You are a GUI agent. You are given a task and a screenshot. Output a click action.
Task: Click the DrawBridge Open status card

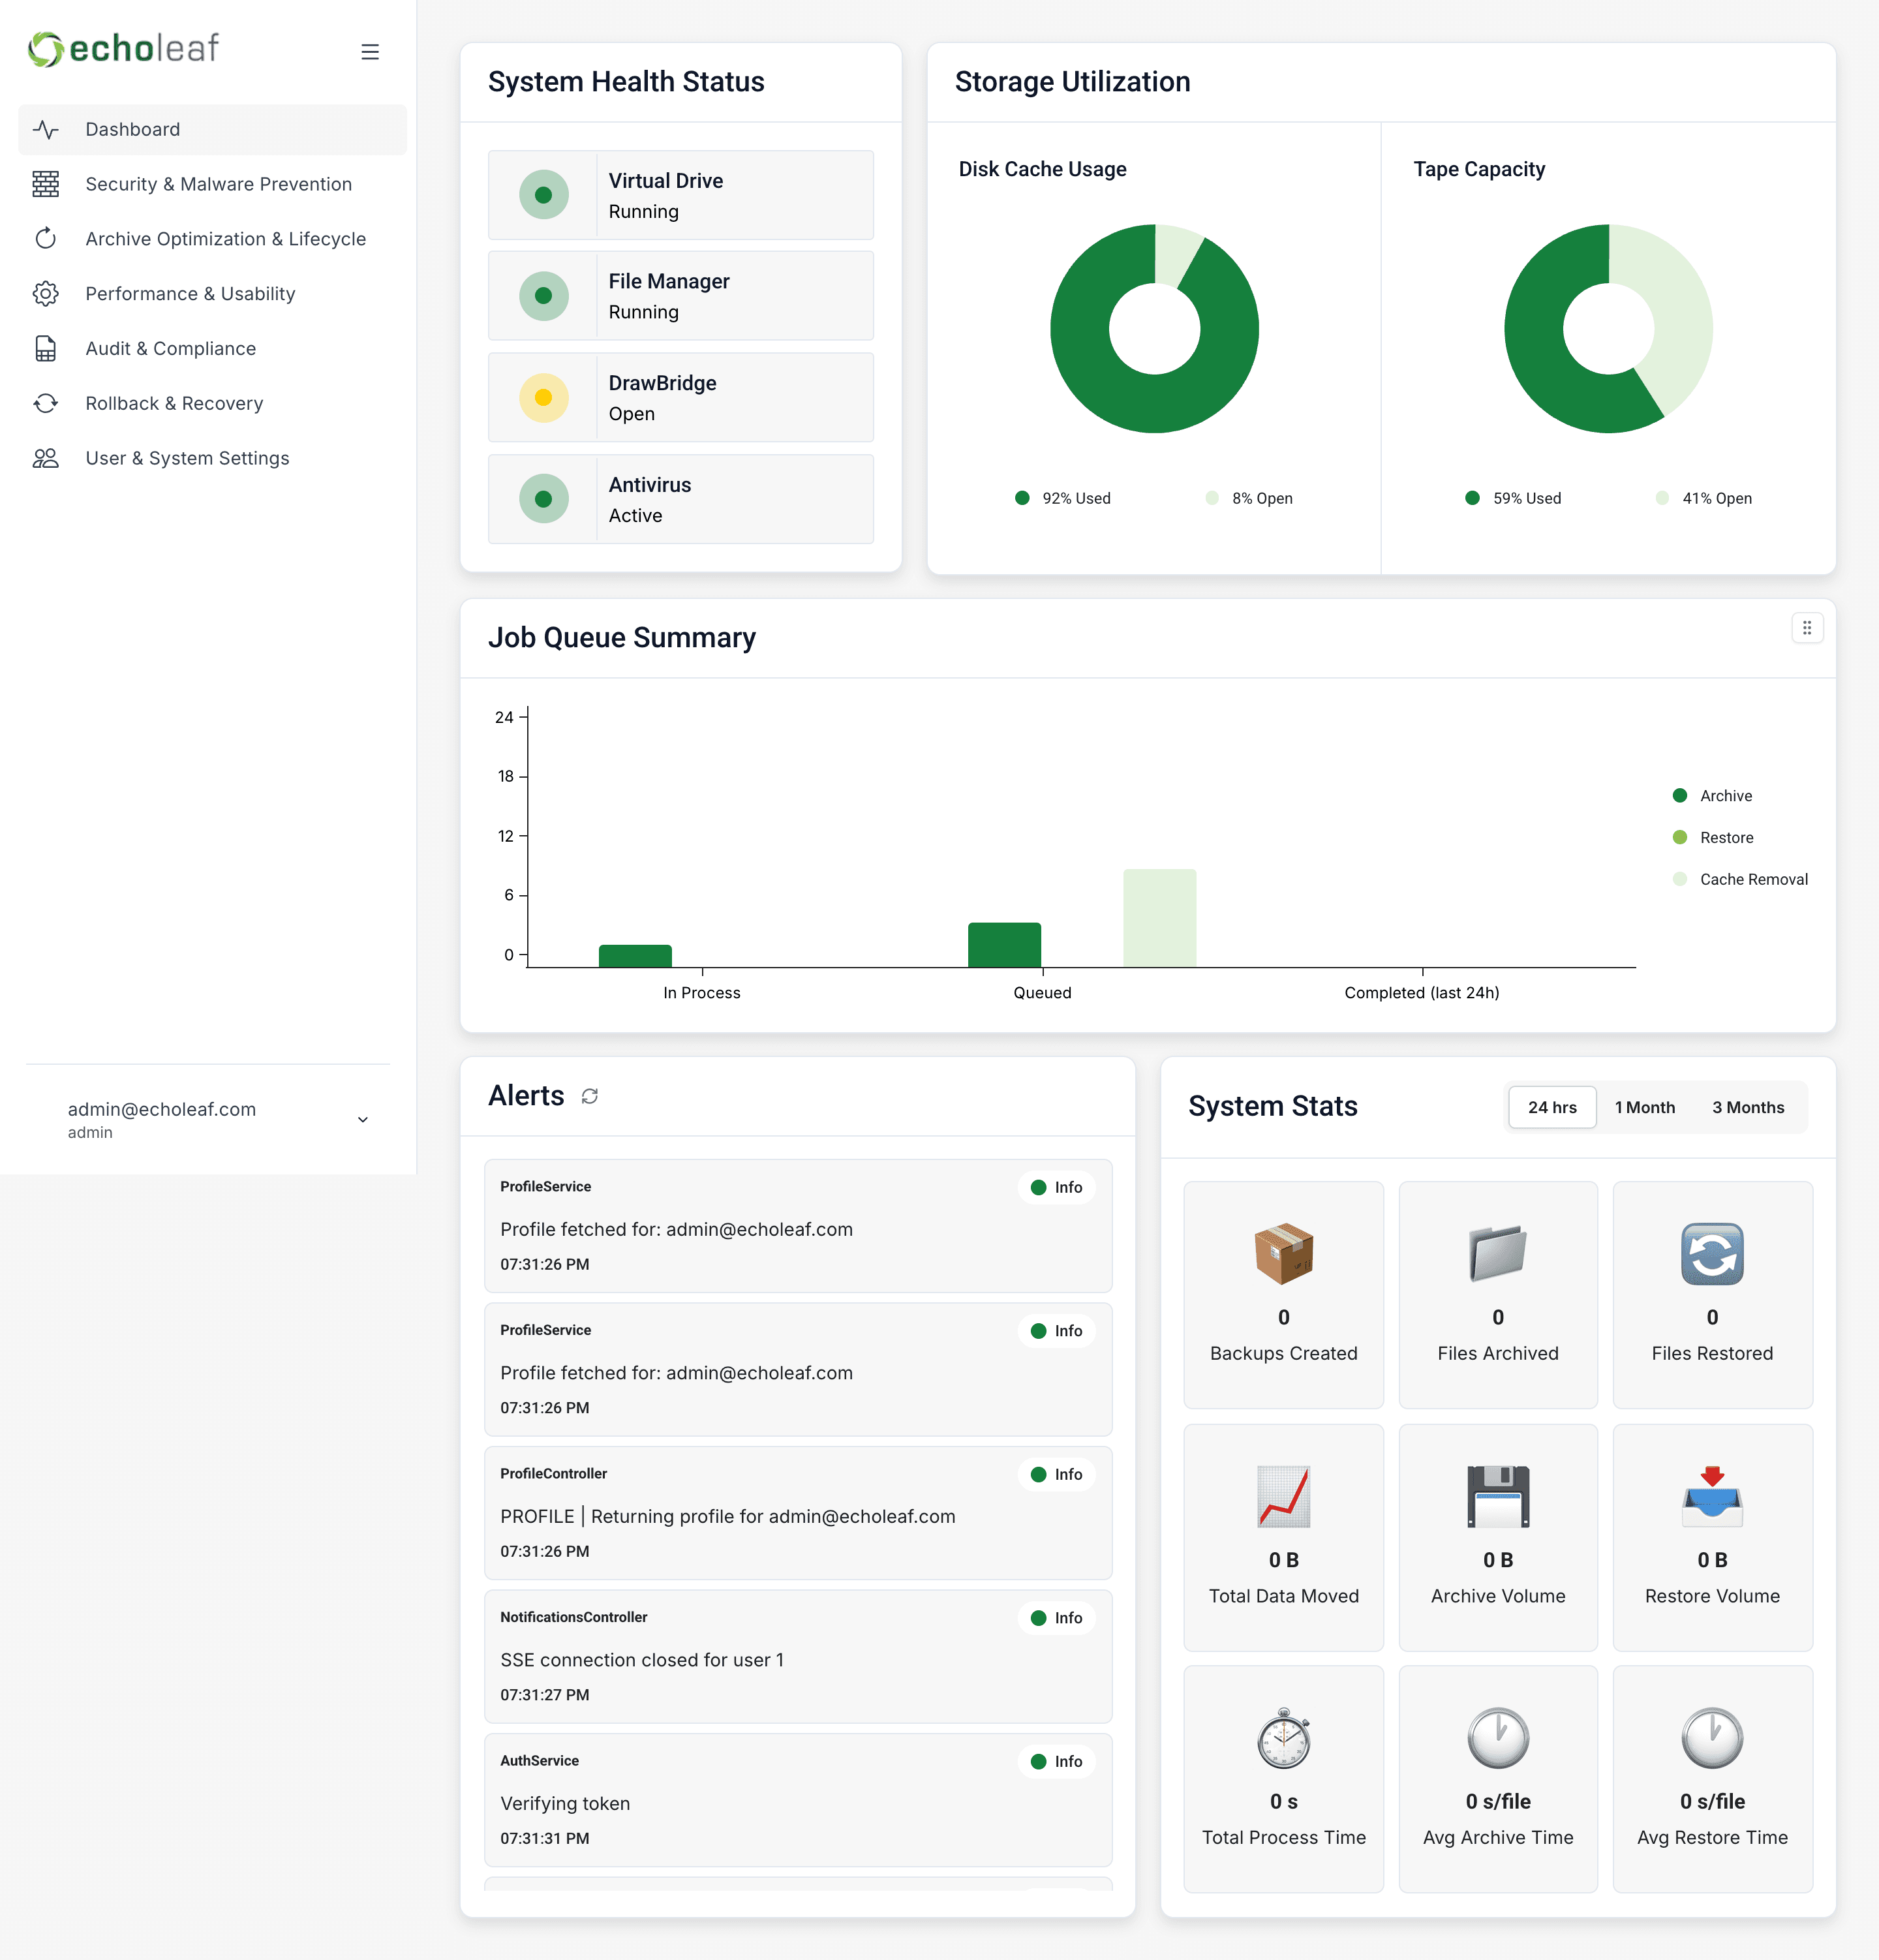click(x=680, y=398)
